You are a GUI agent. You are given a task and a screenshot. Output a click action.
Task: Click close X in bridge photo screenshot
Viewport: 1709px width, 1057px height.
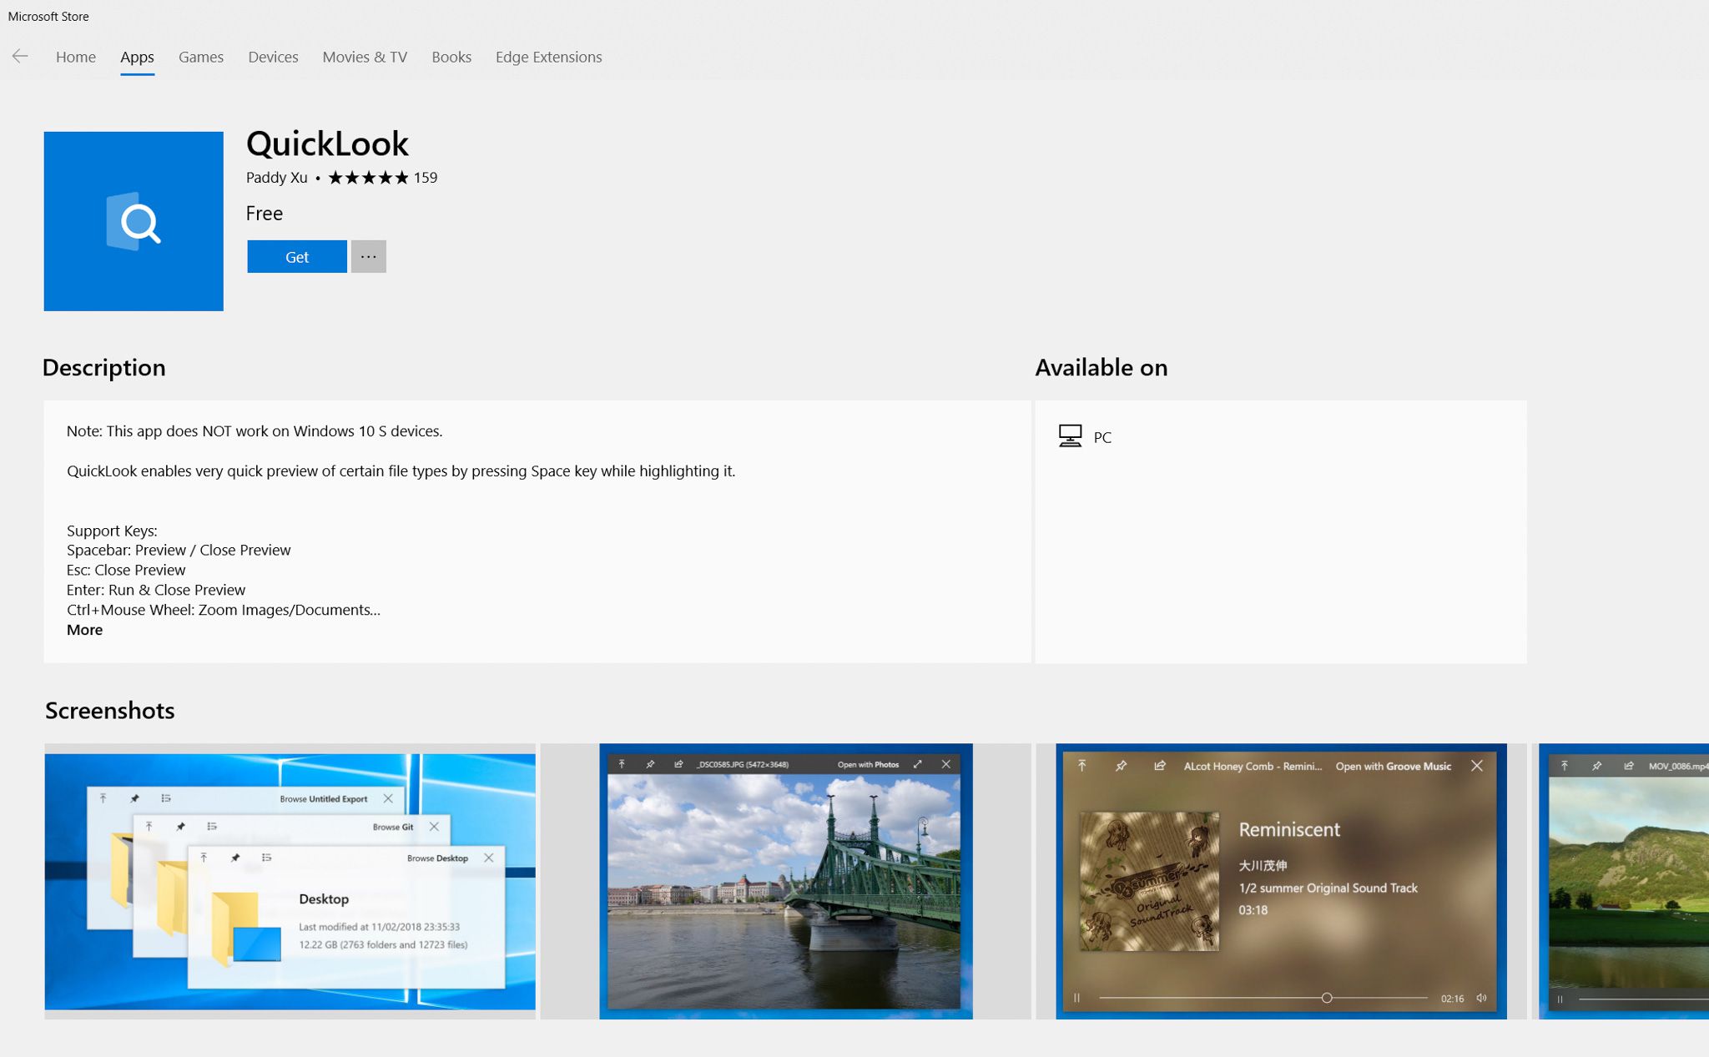point(946,764)
